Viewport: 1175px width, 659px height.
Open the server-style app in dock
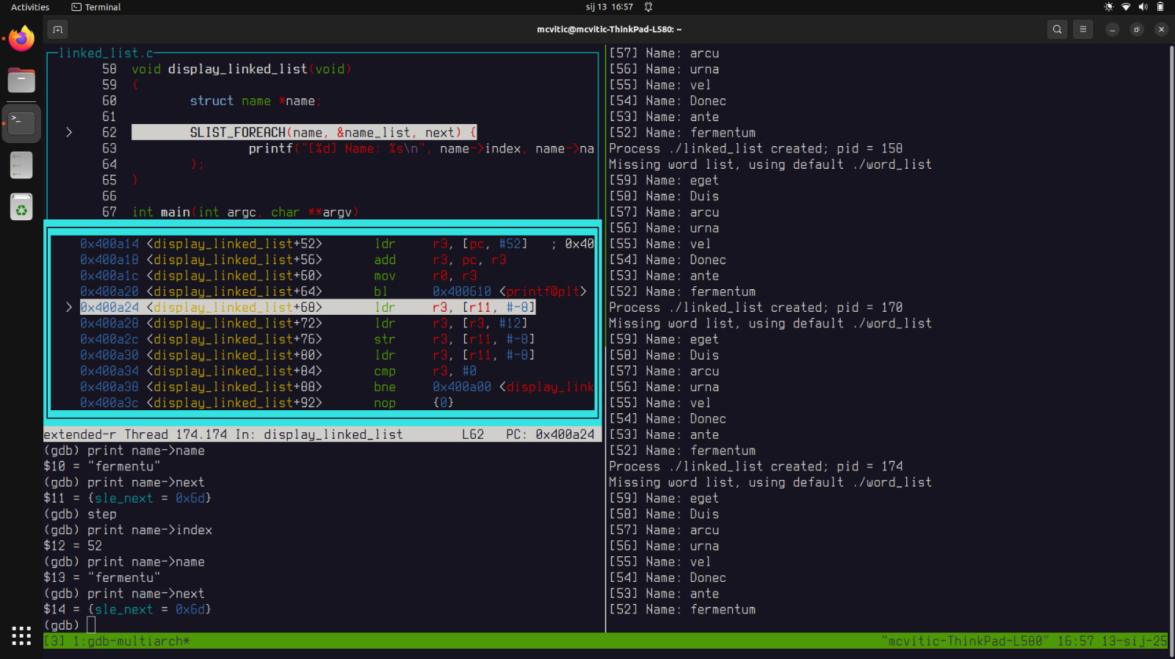coord(21,165)
